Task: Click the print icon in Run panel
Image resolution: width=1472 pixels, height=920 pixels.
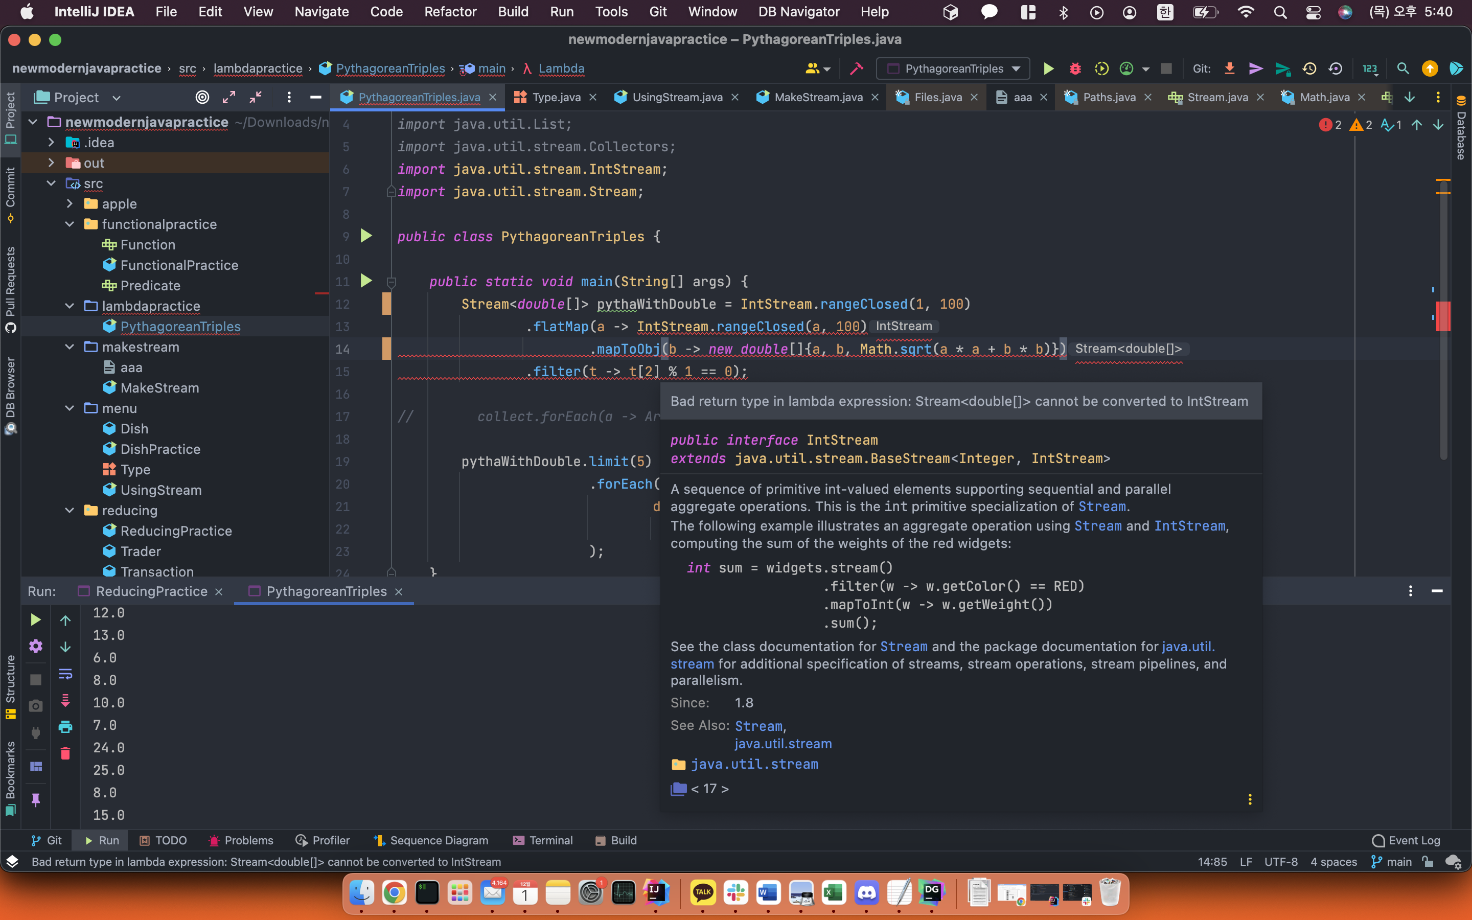Action: coord(65,726)
